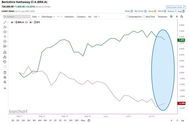The width and height of the screenshot is (189, 124).
Task: Zoom in using magnifier plus icon
Action: (5, 77)
